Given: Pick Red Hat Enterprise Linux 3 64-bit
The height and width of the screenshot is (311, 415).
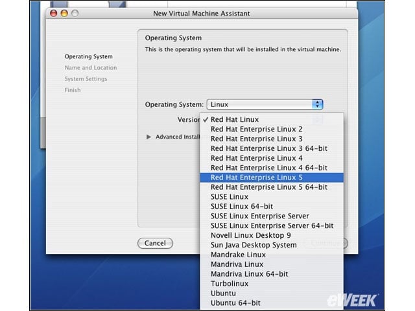Looking at the screenshot, I should [x=272, y=148].
